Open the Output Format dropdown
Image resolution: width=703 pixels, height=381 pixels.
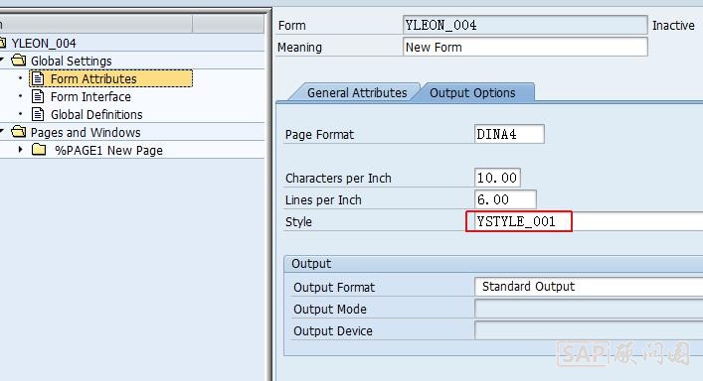pos(589,287)
